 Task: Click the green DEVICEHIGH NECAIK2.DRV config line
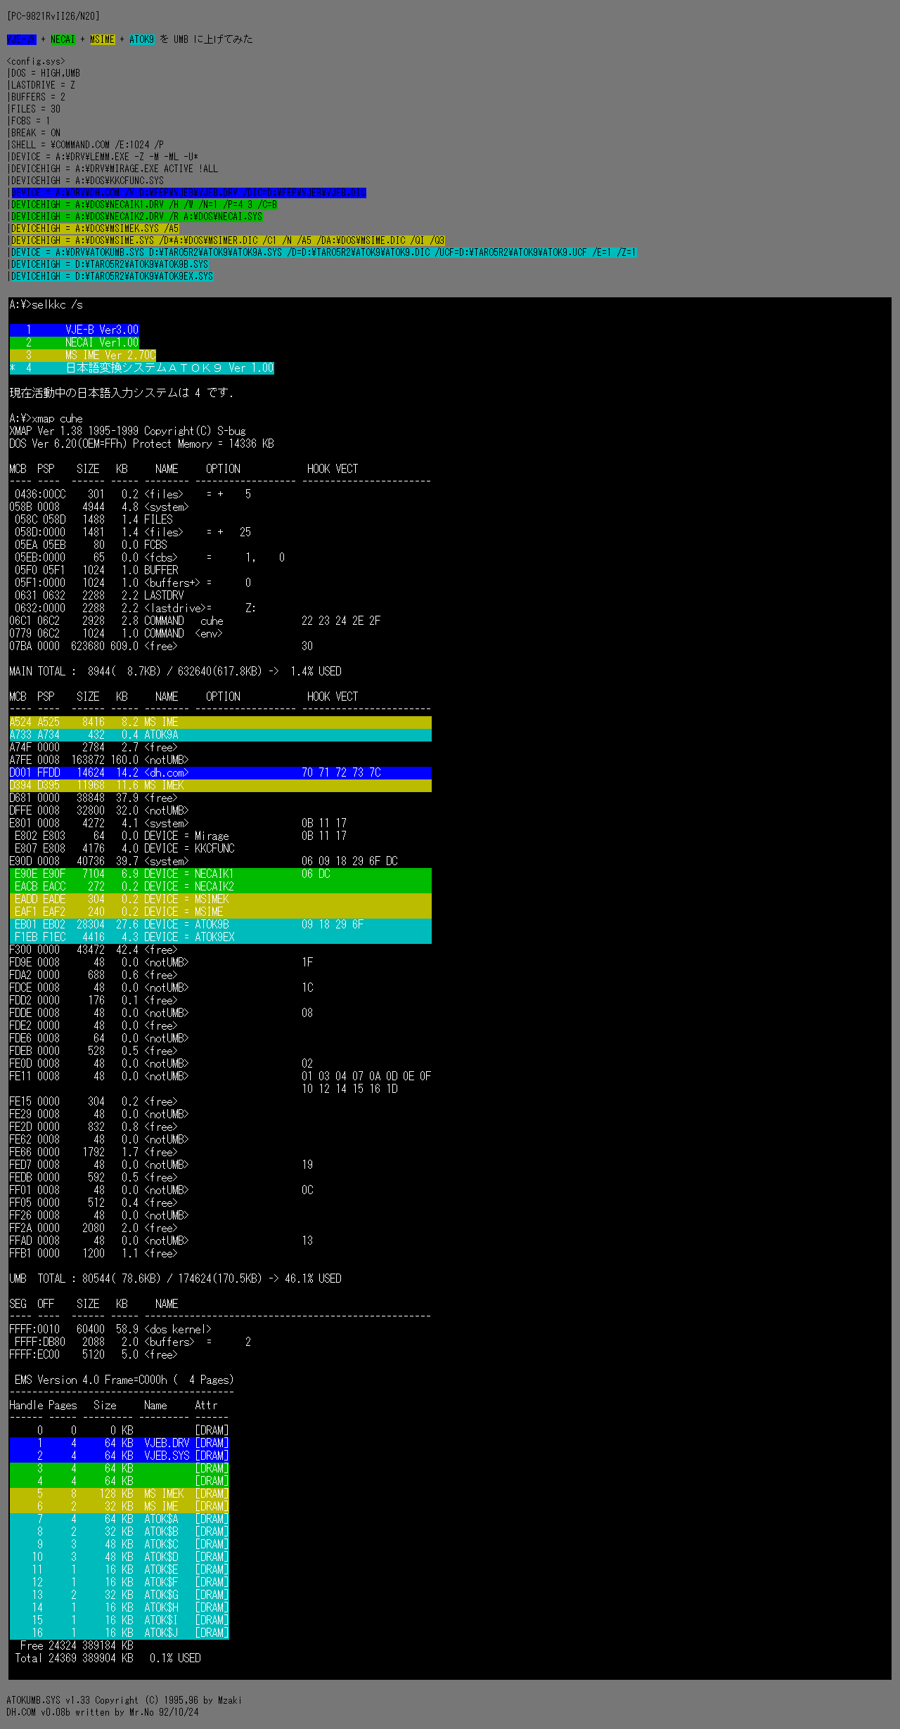point(136,216)
